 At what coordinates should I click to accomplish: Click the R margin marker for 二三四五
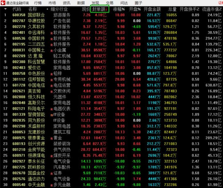coord(52,45)
